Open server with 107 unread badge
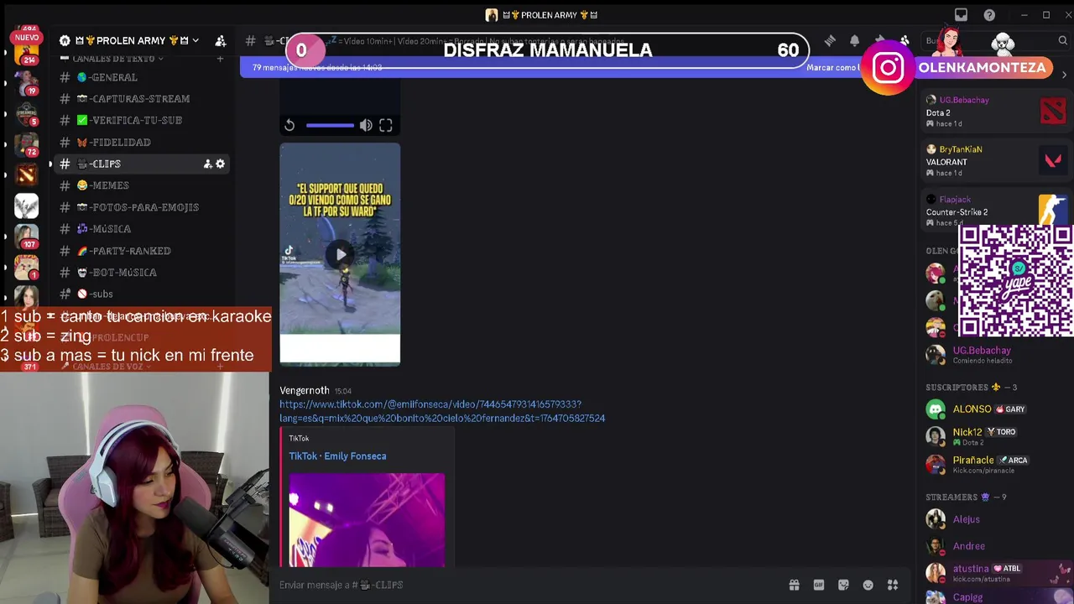The image size is (1074, 604). [x=26, y=237]
